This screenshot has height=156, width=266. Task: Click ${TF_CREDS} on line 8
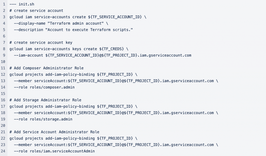coord(111,49)
